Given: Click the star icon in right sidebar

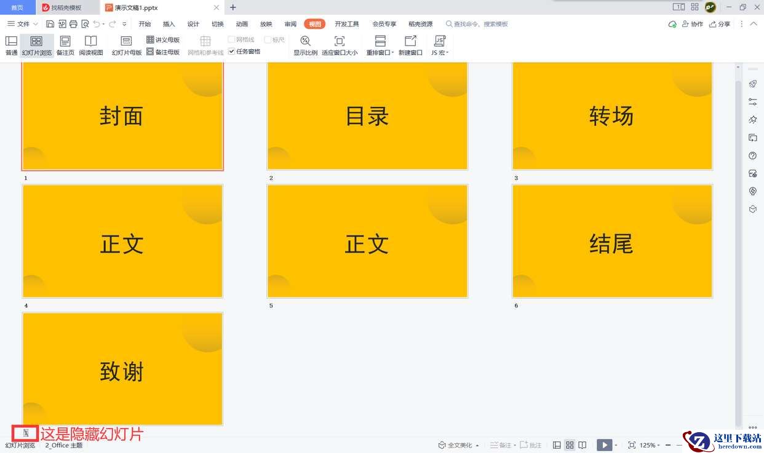Looking at the screenshot, I should 752,119.
